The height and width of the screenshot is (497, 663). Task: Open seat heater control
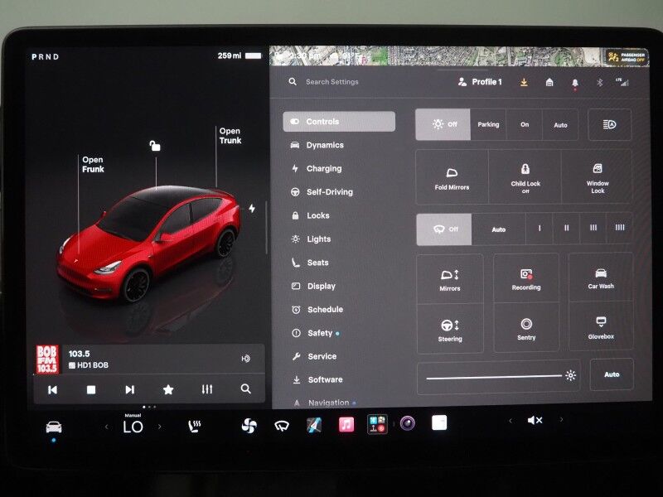[x=195, y=427]
